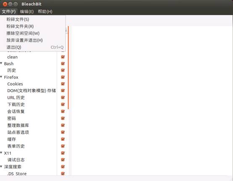The image size is (233, 181).
Task: Uncheck the 整理数据库 checkbox
Action: 63,125
